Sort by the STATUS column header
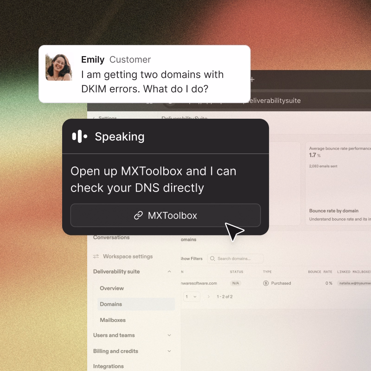371x371 pixels. (x=237, y=272)
